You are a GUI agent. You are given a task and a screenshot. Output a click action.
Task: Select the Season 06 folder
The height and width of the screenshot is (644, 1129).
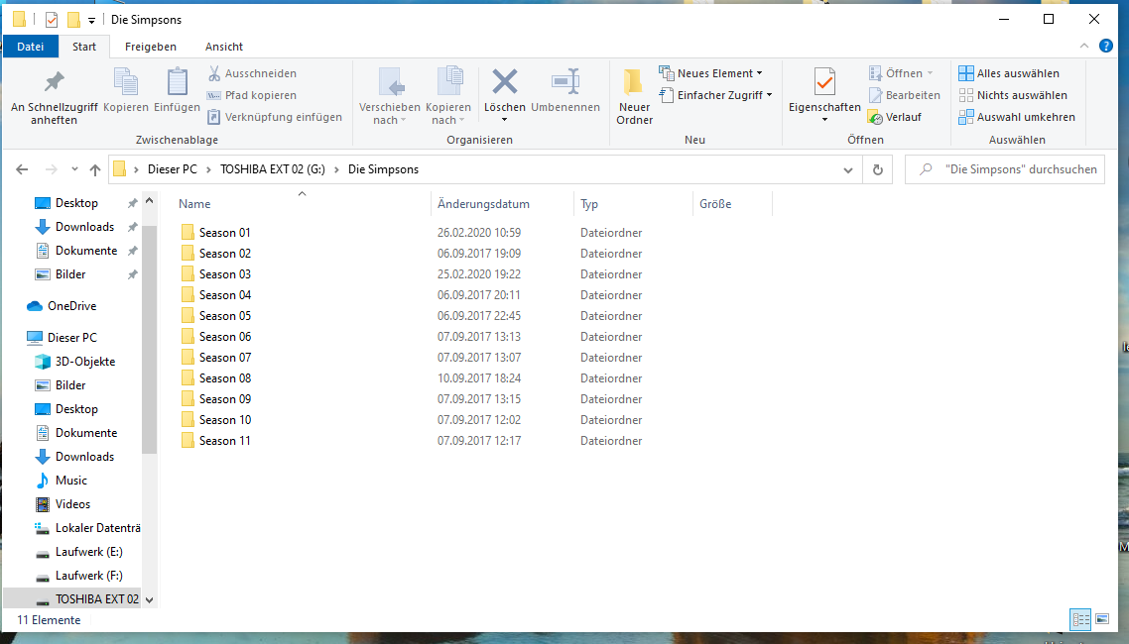click(224, 337)
